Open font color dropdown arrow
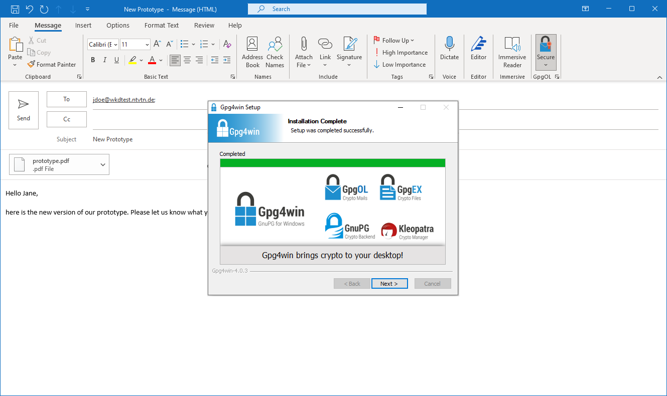The width and height of the screenshot is (667, 396). point(161,60)
